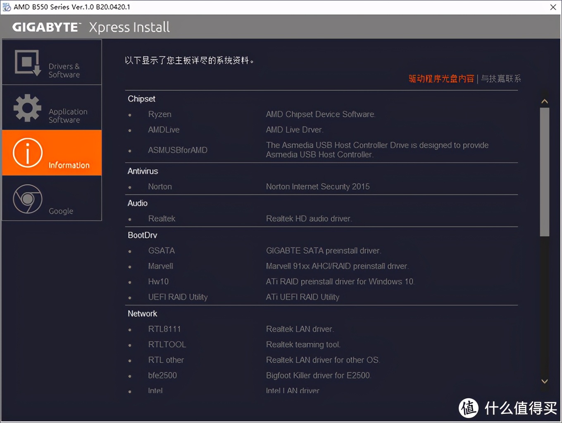This screenshot has width=562, height=423.
Task: Click the RTLTOOL entry
Action: click(x=167, y=344)
